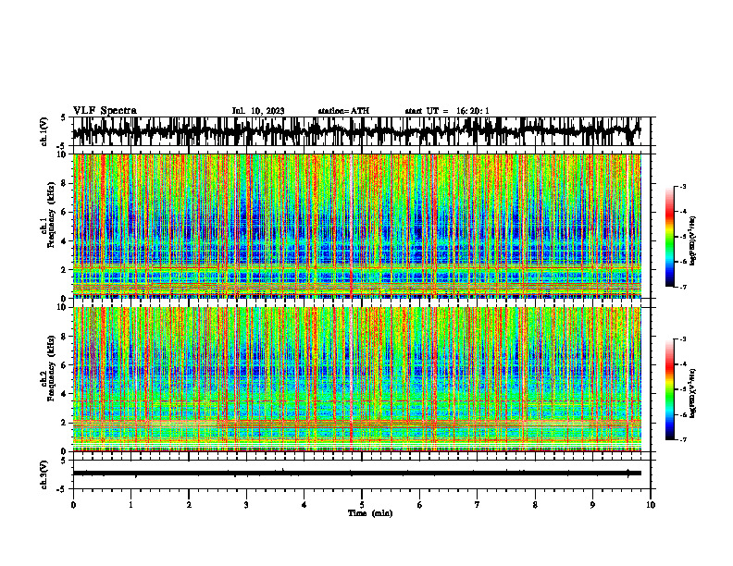
Task: Click the "4" kHz tick on ch.2 axis
Action: pos(65,394)
